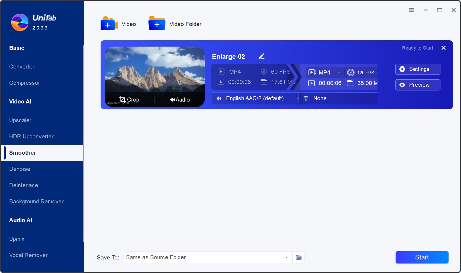Preview the smoothed video
The width and height of the screenshot is (461, 273).
point(417,85)
